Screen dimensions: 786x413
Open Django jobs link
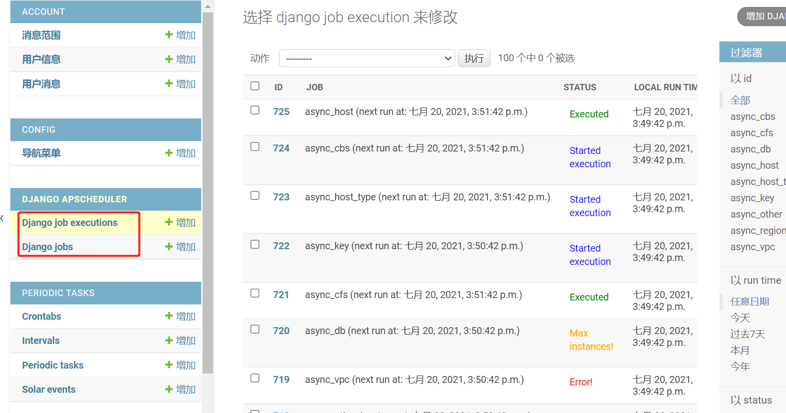tap(47, 247)
